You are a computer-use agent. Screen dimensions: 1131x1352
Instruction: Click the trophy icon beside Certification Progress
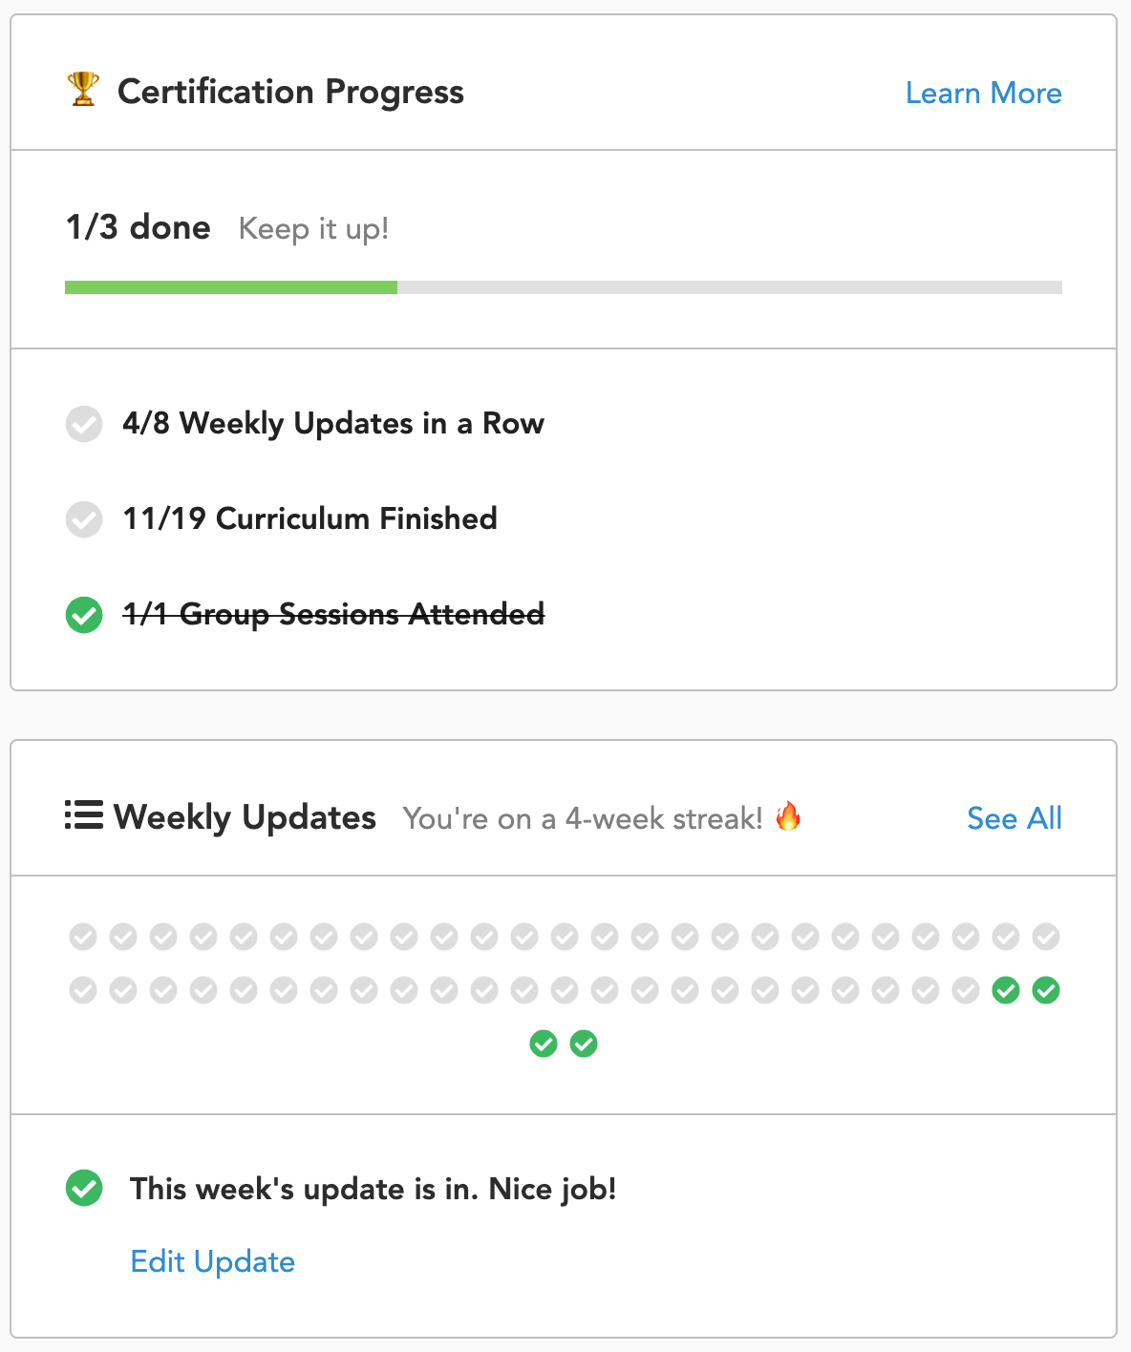pyautogui.click(x=83, y=90)
